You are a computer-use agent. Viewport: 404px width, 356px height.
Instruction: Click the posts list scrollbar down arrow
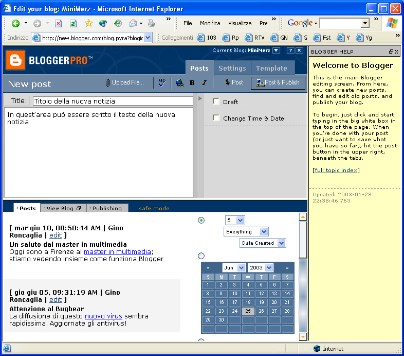click(x=303, y=336)
